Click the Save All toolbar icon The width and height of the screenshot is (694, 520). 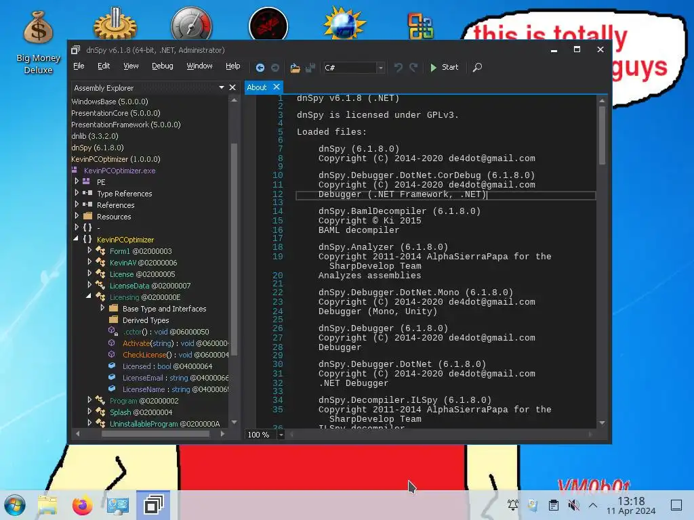point(310,68)
